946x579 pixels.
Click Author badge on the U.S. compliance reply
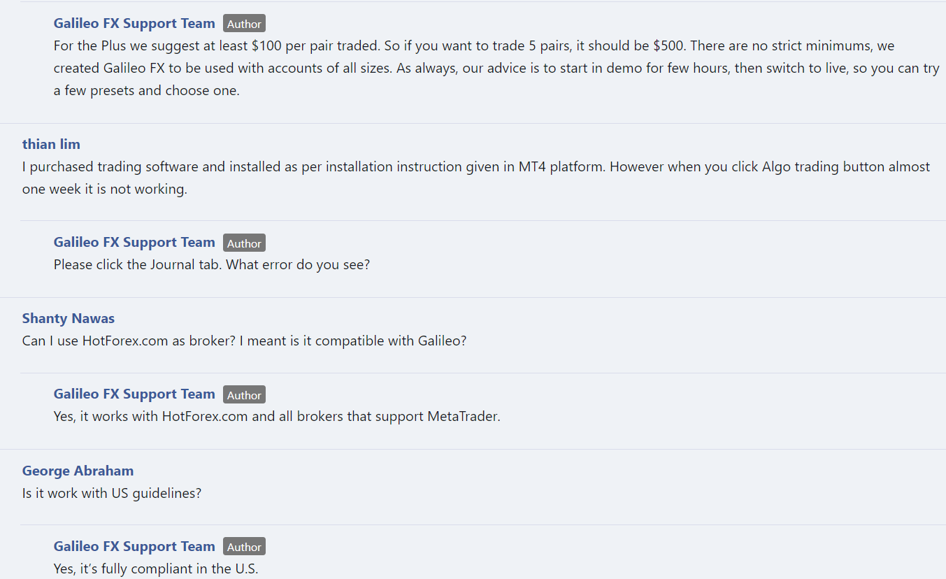pos(244,547)
